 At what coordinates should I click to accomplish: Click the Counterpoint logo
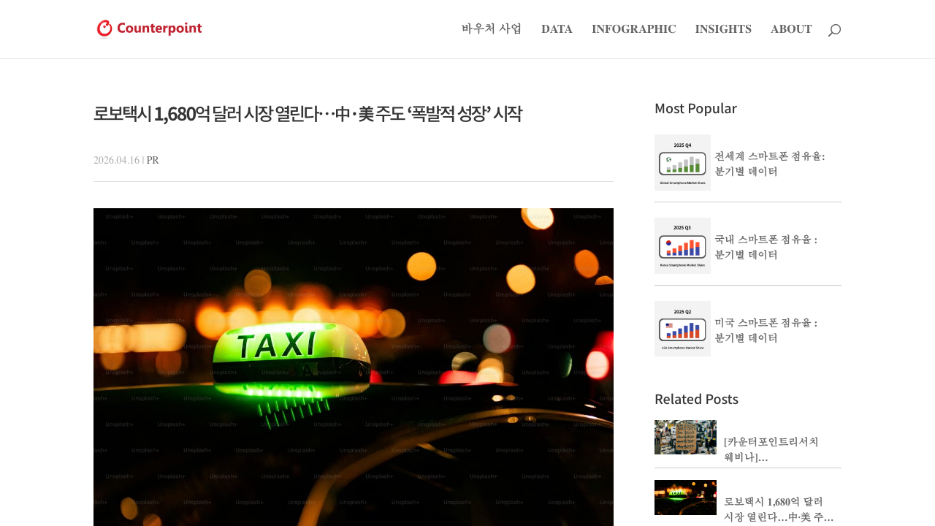tap(149, 28)
